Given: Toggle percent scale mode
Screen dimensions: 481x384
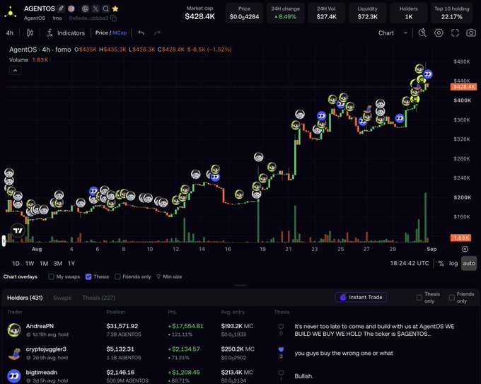Looking at the screenshot, I should click(441, 264).
